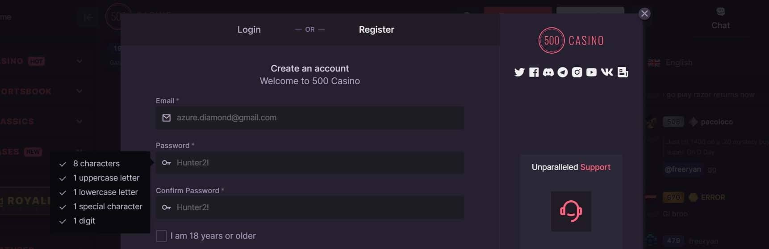769x249 pixels.
Task: Expand the Sportsbook sidebar section
Action: click(79, 91)
